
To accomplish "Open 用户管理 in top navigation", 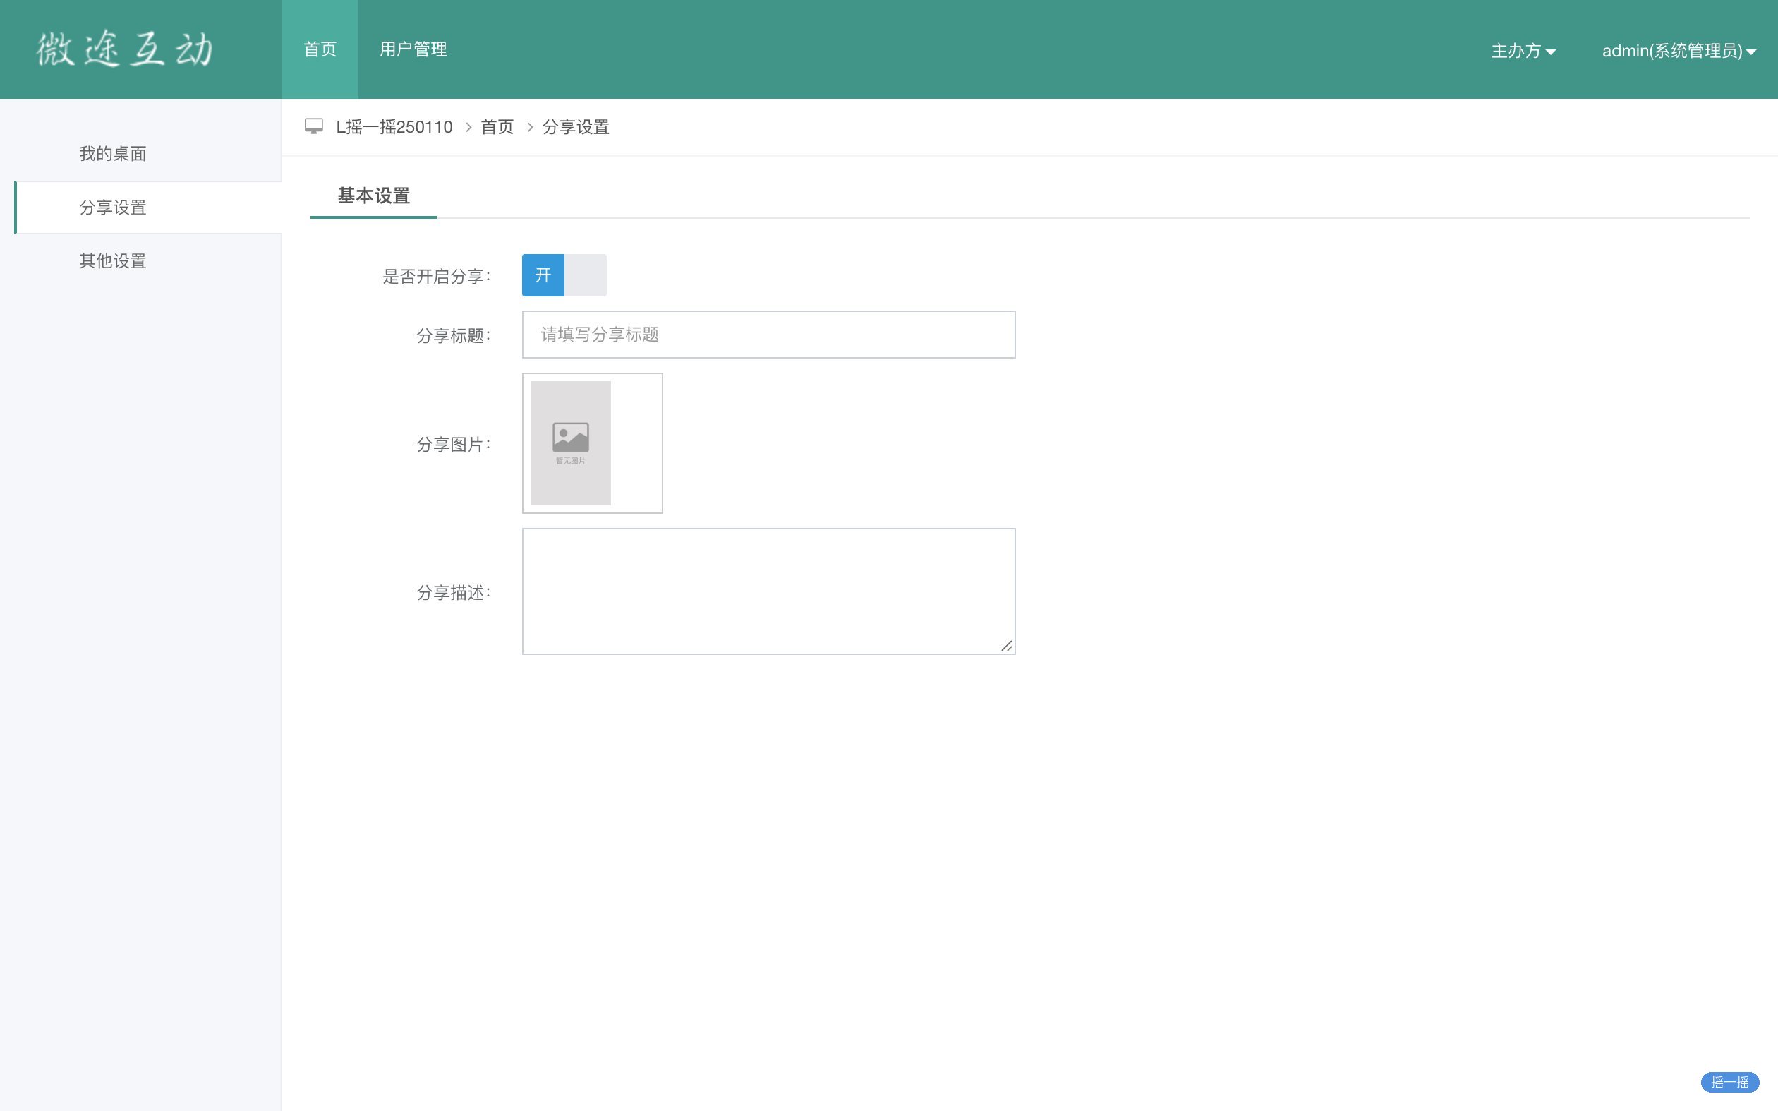I will tap(413, 49).
